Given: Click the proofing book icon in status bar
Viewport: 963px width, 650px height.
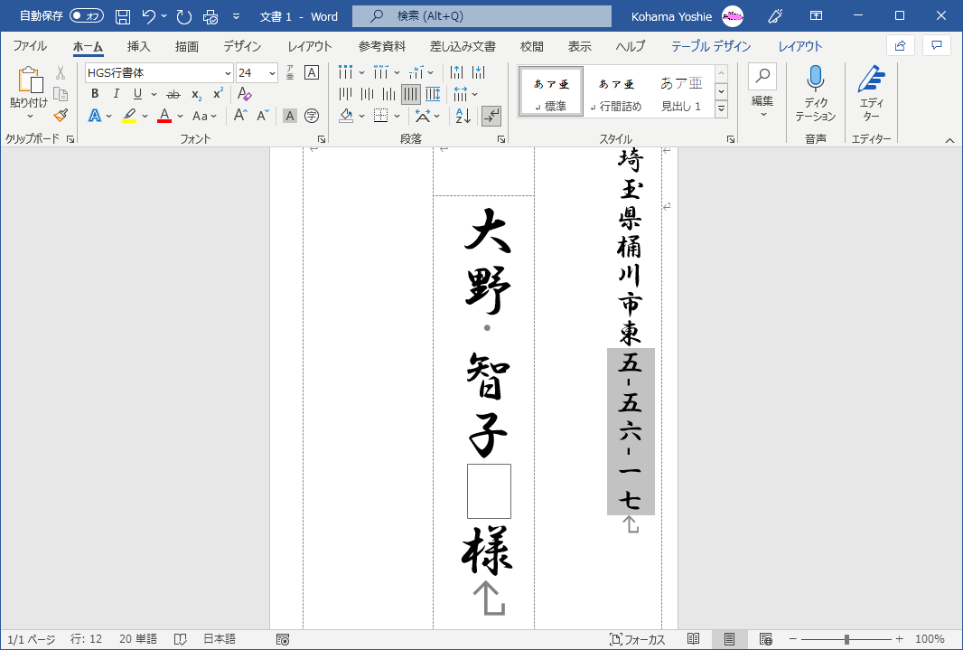Looking at the screenshot, I should [x=180, y=639].
